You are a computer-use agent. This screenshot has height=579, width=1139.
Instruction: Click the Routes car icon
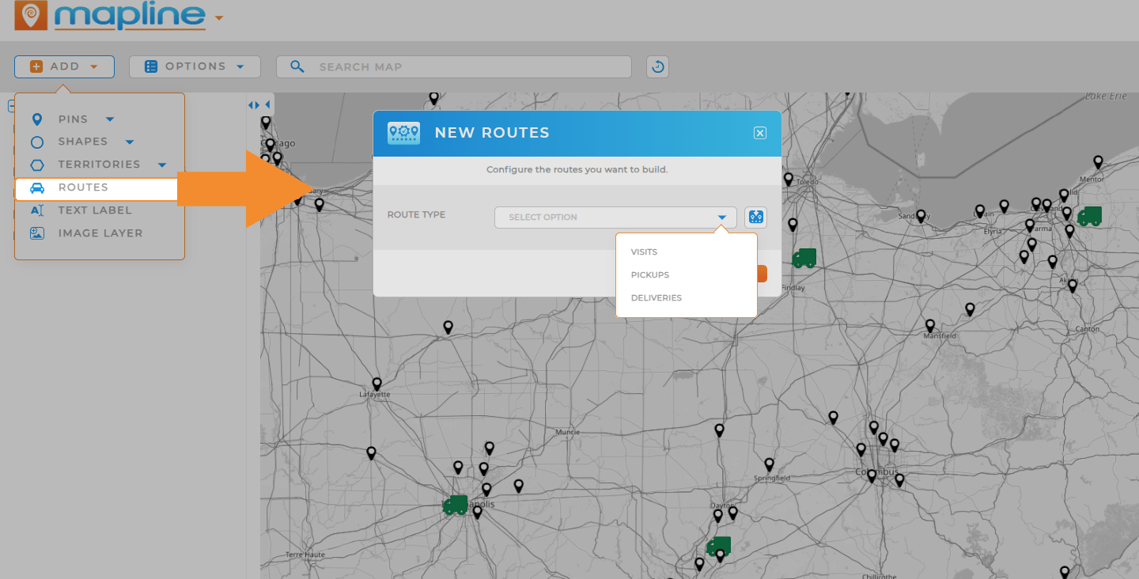point(37,187)
